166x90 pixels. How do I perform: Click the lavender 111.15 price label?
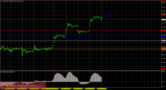(164, 41)
